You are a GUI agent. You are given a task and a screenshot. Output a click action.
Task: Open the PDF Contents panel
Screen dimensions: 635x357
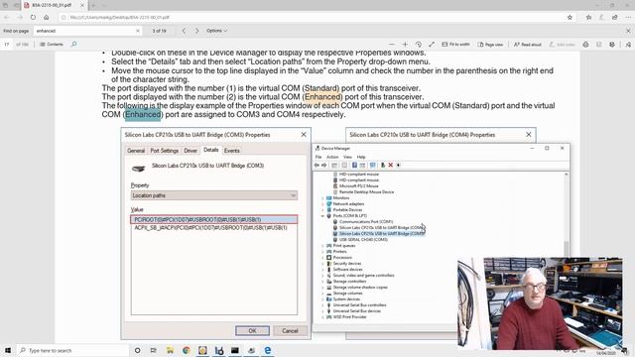point(52,44)
